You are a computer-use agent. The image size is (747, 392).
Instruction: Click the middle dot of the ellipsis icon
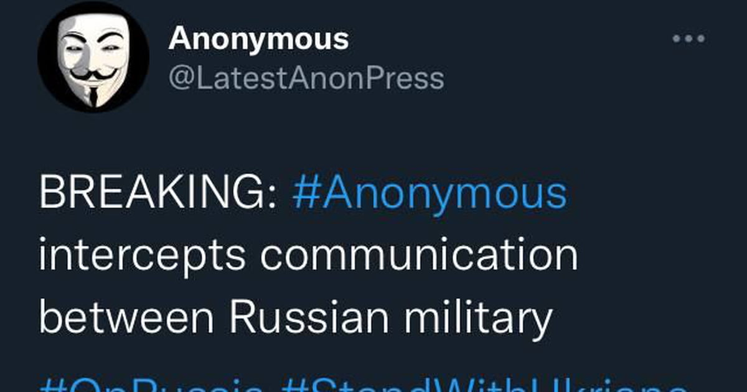689,39
